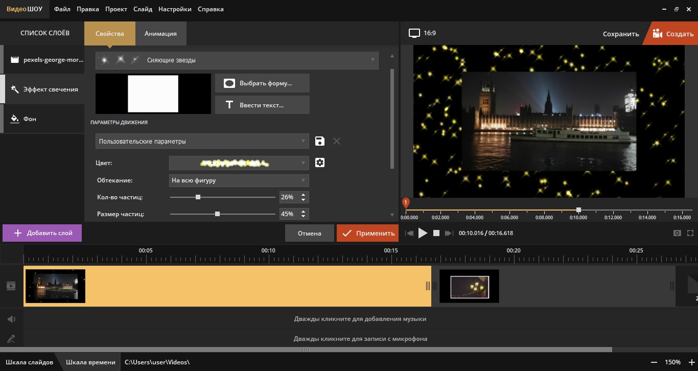Open the Обтекание dropdown
This screenshot has width=698, height=371.
239,180
